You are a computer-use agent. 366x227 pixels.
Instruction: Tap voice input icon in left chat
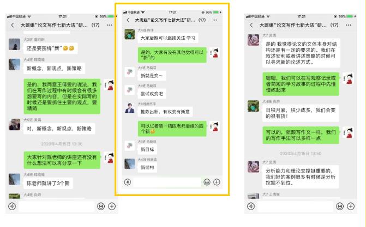(12, 206)
